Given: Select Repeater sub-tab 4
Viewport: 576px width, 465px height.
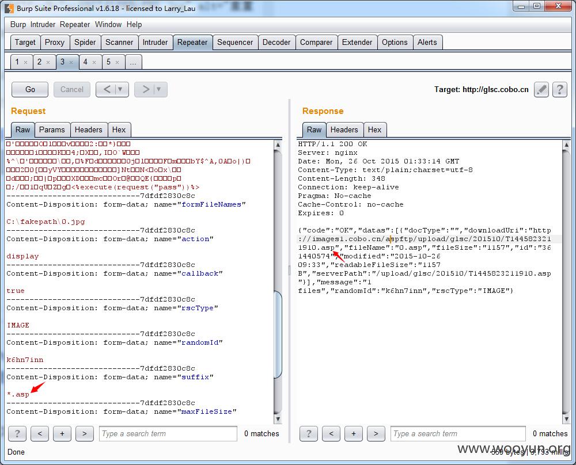Looking at the screenshot, I should [85, 62].
